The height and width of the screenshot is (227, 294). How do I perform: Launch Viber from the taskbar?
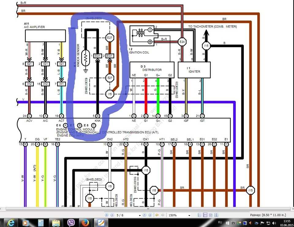(x=71, y=223)
